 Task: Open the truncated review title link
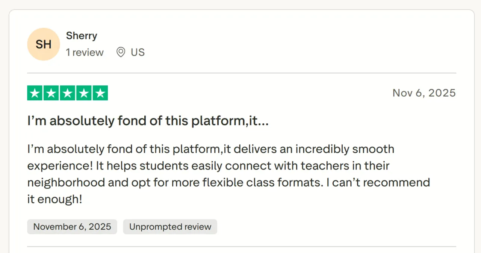(148, 121)
